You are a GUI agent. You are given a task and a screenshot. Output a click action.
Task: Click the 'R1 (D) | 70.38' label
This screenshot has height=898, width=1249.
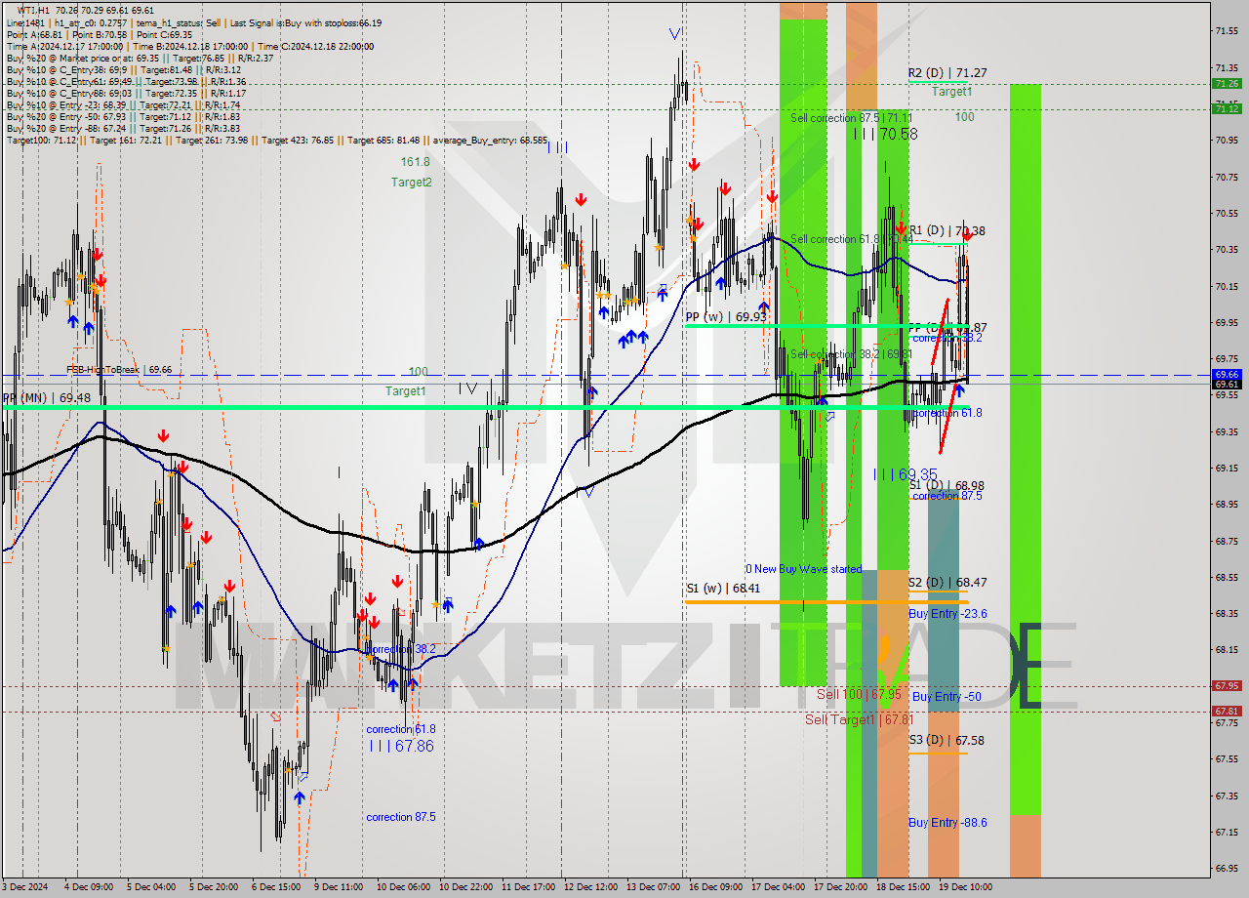click(947, 231)
